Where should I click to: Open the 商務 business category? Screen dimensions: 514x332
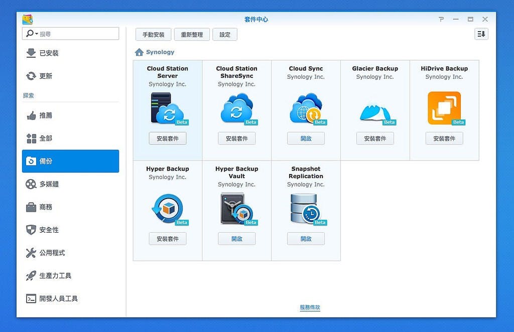coord(70,207)
